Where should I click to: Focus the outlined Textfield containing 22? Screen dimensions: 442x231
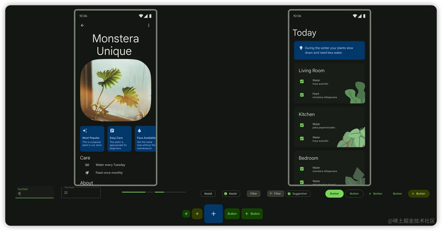81,193
